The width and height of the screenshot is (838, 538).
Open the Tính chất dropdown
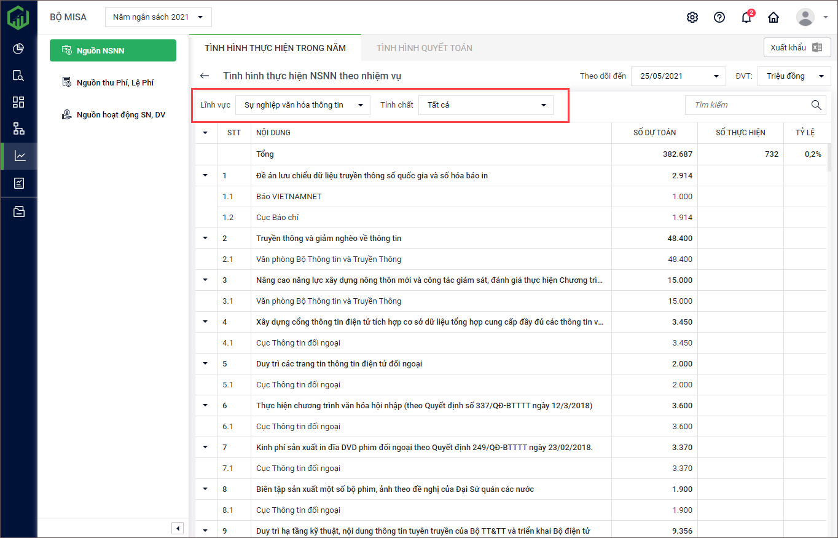coord(485,105)
